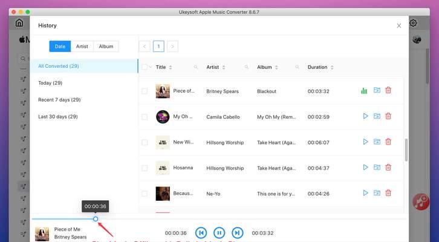This screenshot has height=242, width=439.
Task: Select Last 30 days (29) filter
Action: tap(84, 117)
